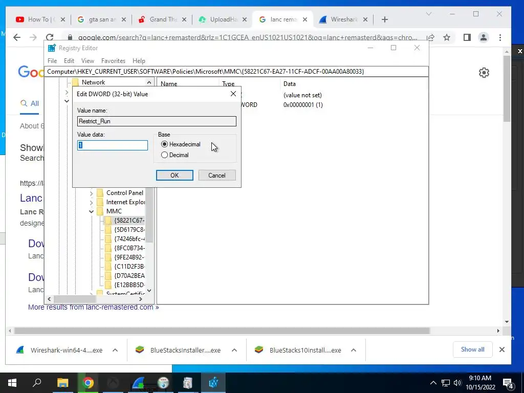The image size is (524, 393).
Task: Click the 0x00000001 (1) data value
Action: (303, 105)
